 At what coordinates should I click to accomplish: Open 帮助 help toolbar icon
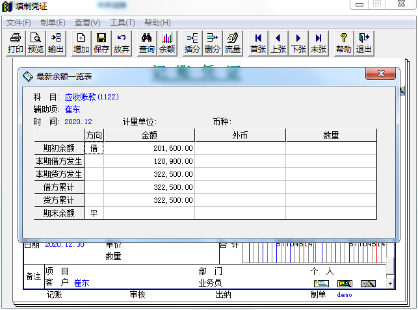344,43
